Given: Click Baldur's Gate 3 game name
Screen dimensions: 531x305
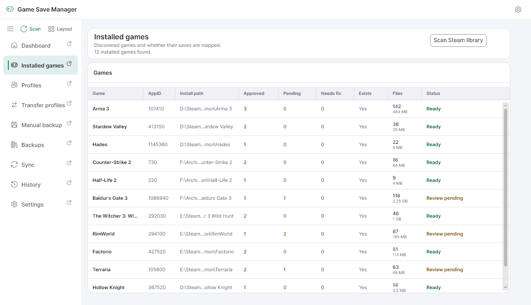Looking at the screenshot, I should (110, 198).
